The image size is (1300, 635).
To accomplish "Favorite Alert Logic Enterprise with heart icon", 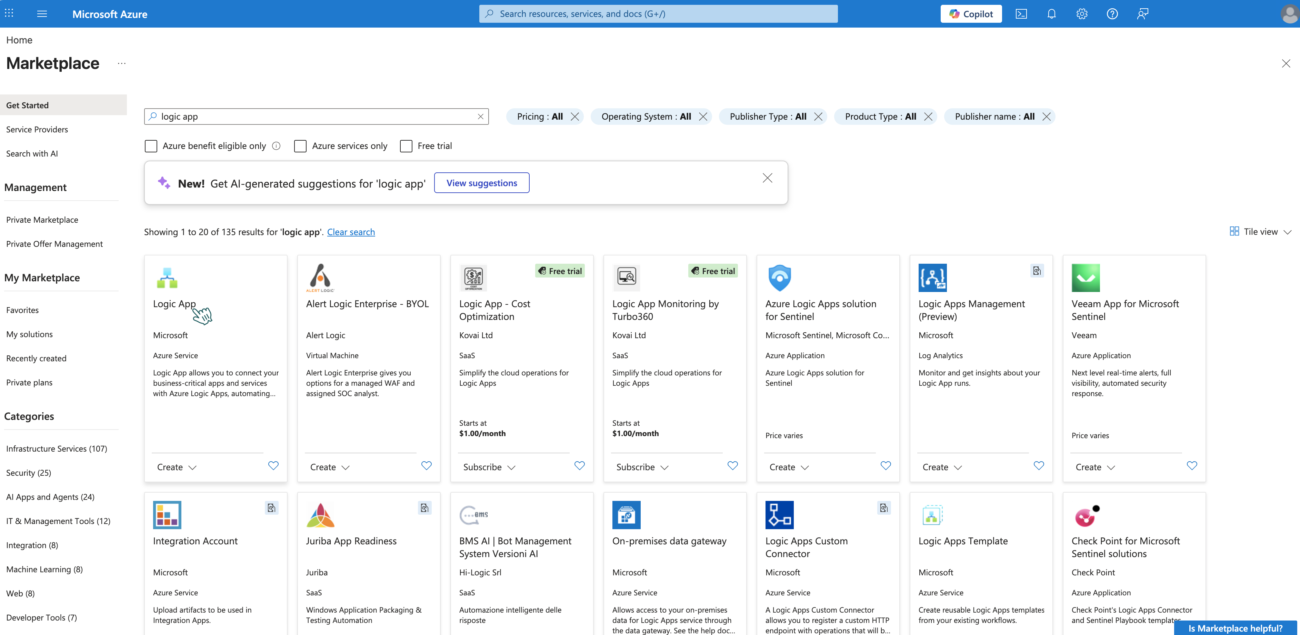I will point(427,465).
